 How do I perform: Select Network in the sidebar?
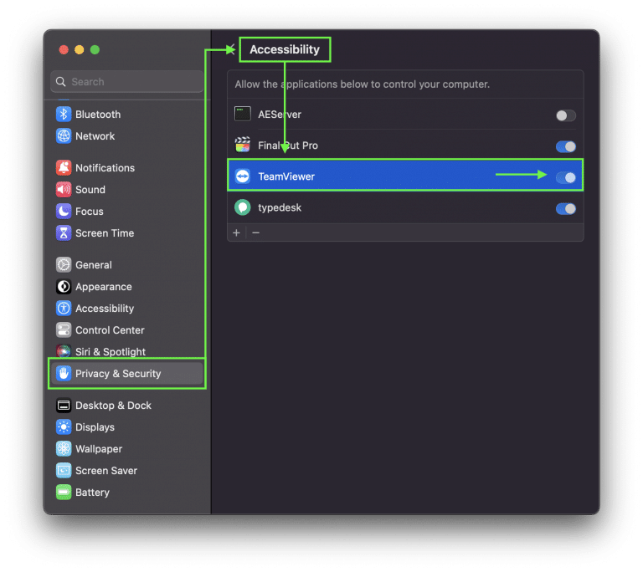tap(127, 136)
